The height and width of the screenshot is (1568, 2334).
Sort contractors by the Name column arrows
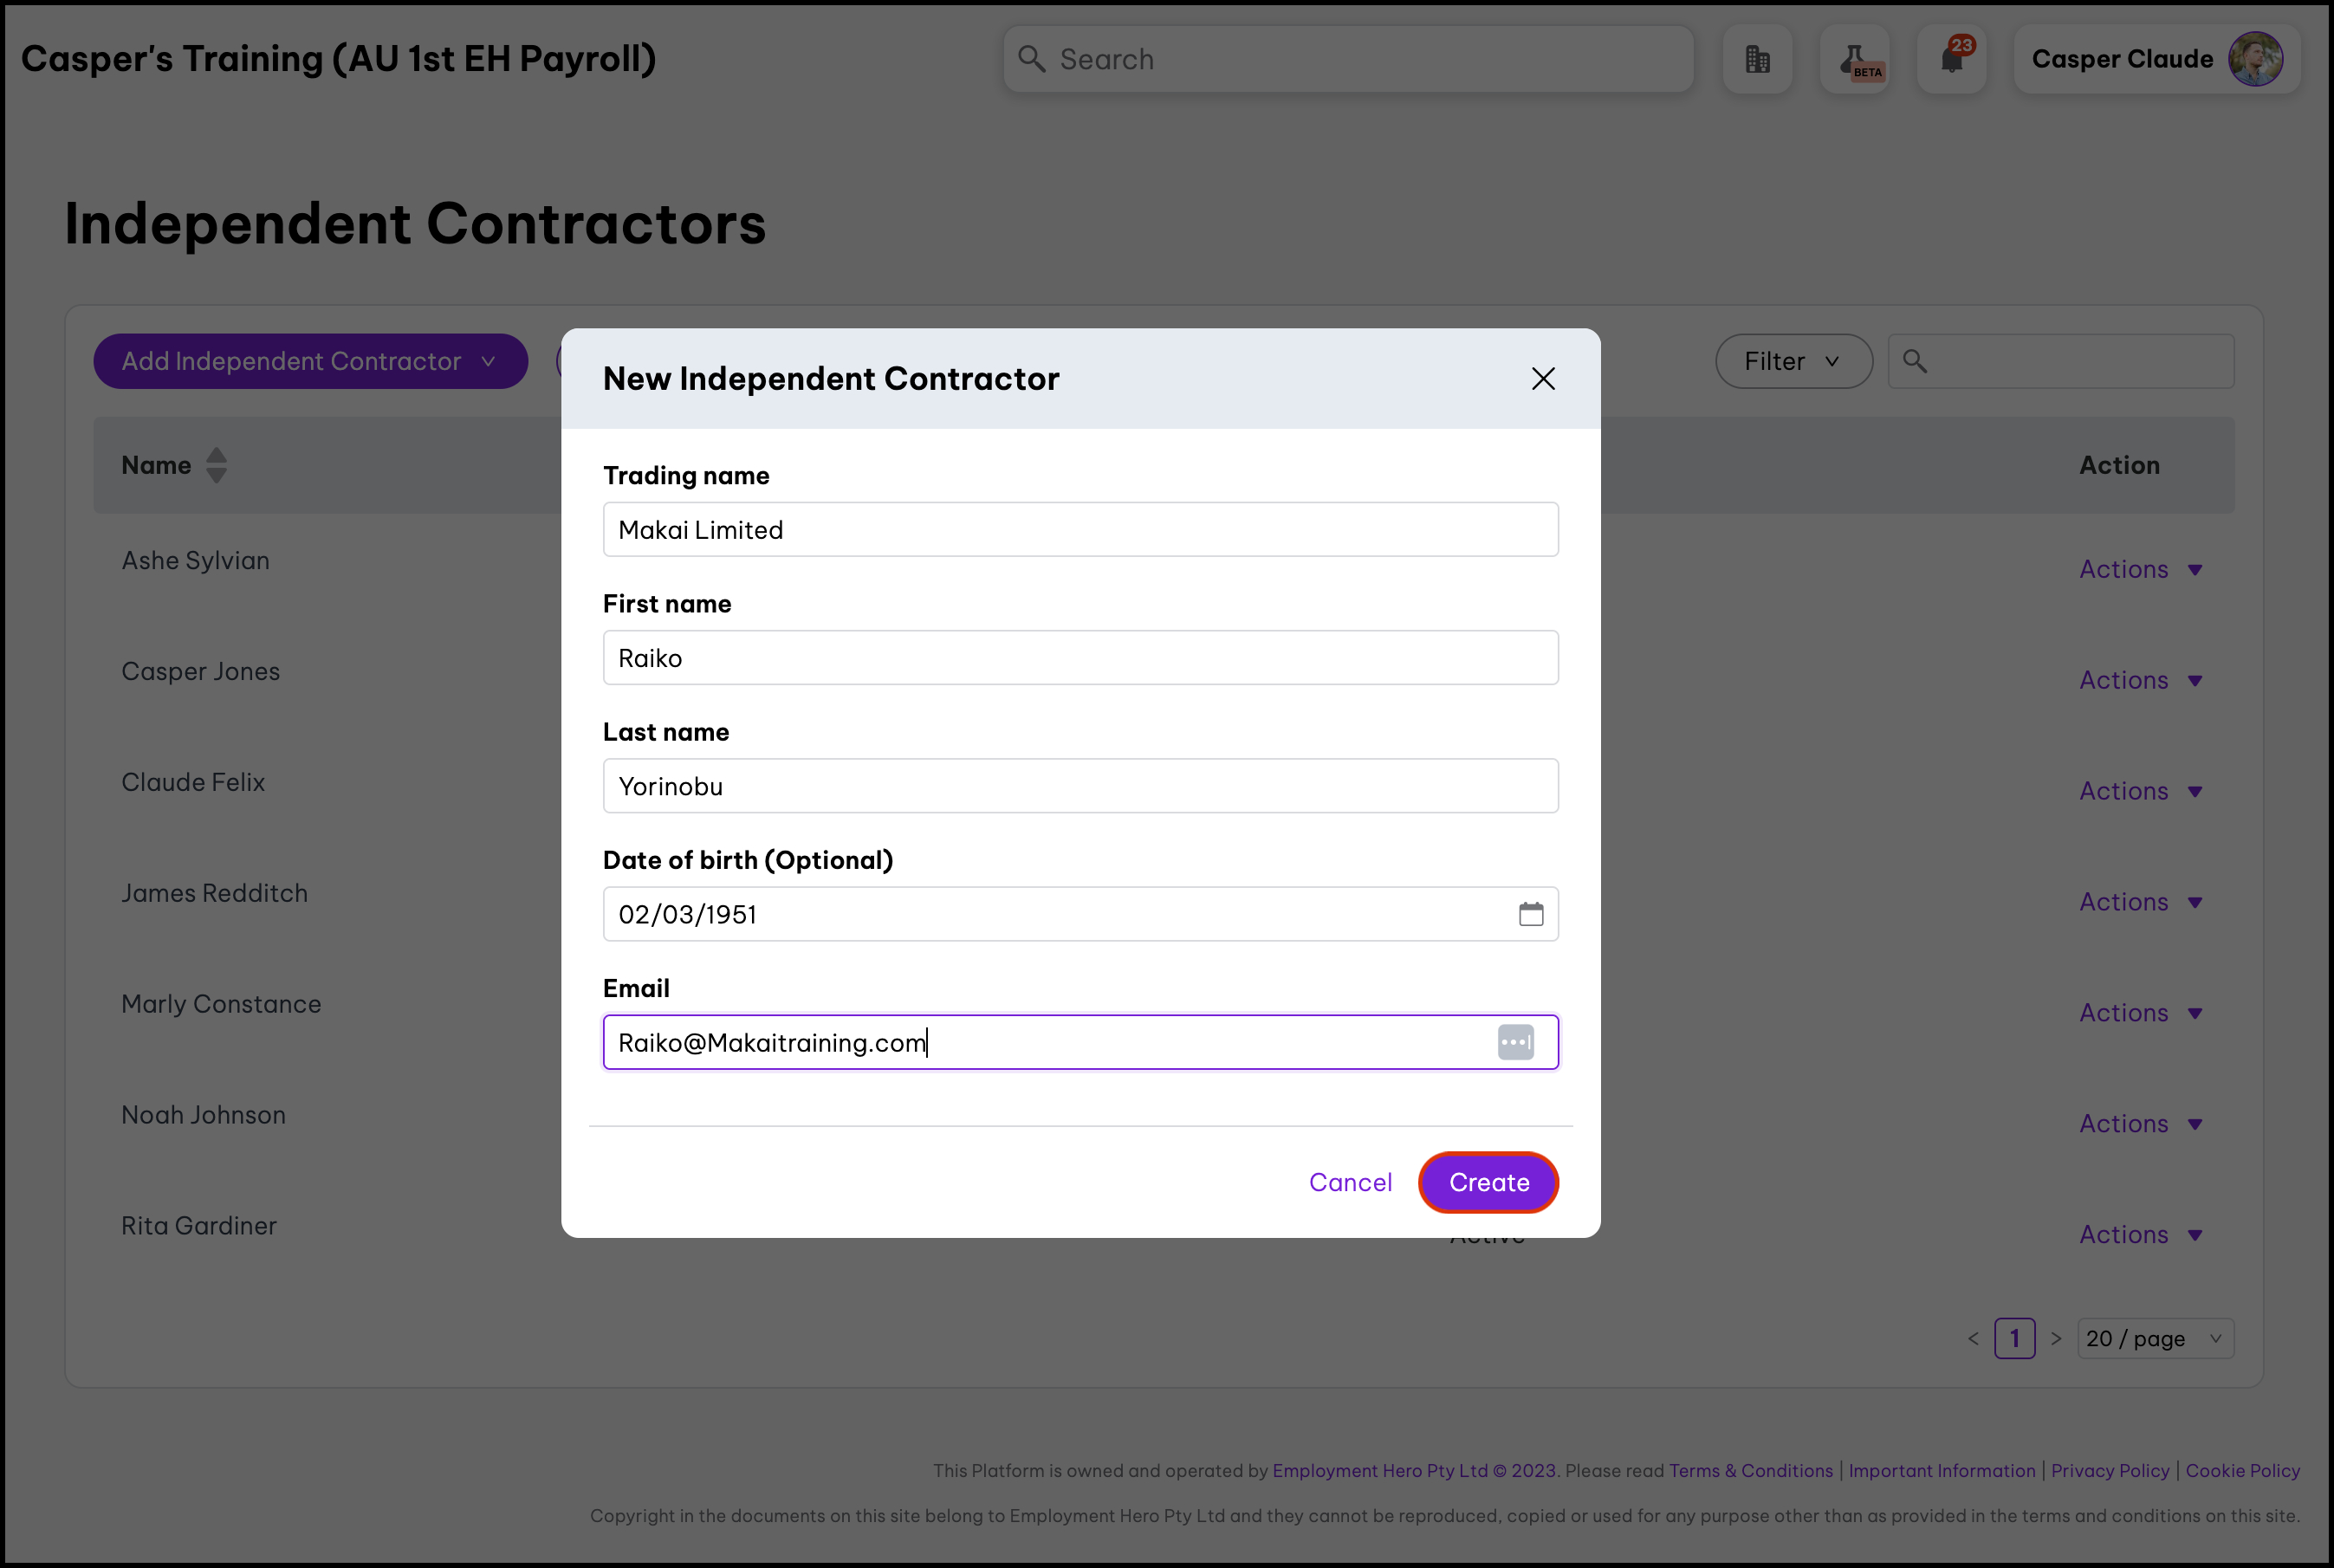point(216,465)
